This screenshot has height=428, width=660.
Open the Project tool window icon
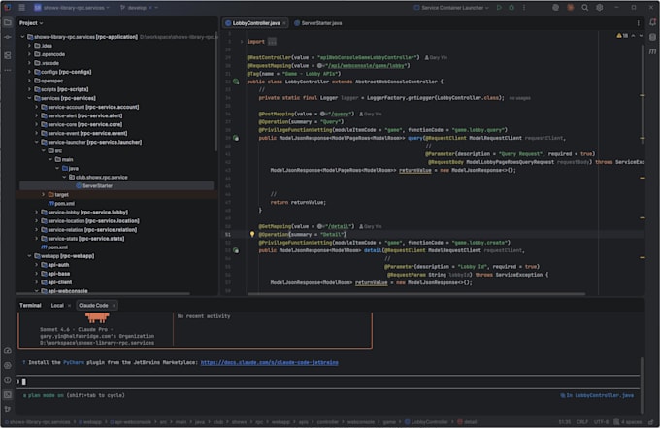[8, 22]
